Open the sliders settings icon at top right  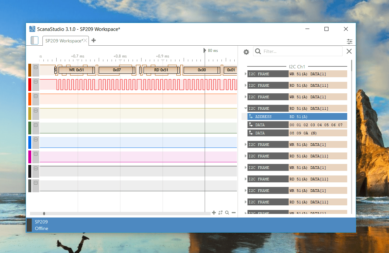350,41
